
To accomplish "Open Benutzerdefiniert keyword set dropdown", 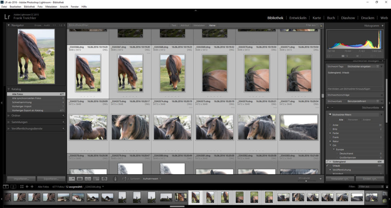I will pos(363,101).
